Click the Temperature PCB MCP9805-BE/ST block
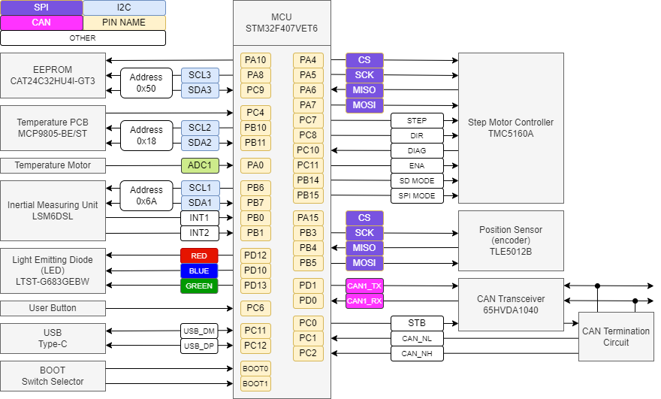 [53, 128]
